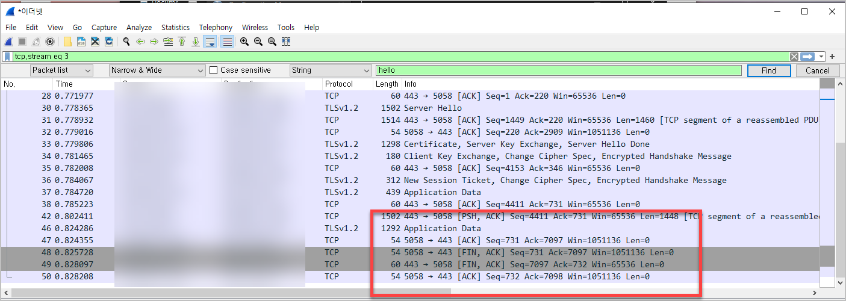
Task: Jump to the last packet
Action: pyautogui.click(x=196, y=42)
